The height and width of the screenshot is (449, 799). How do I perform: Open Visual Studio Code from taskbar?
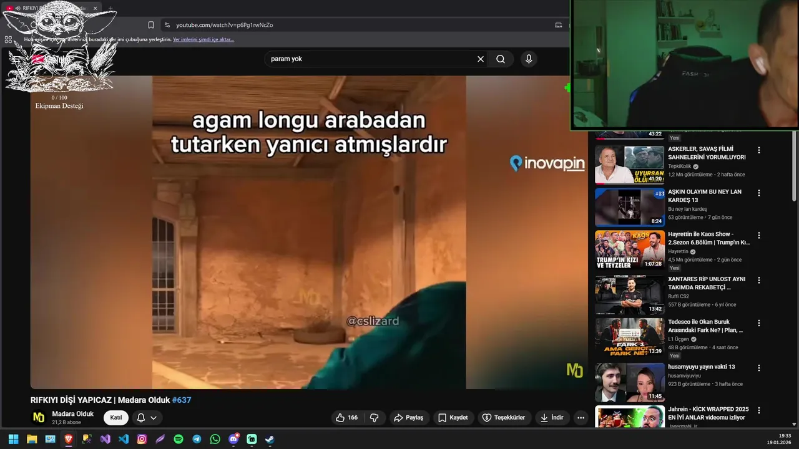click(x=124, y=439)
